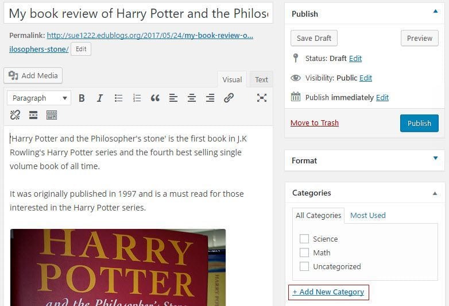Click the post title input field
This screenshot has height=306, width=449.
pos(138,13)
